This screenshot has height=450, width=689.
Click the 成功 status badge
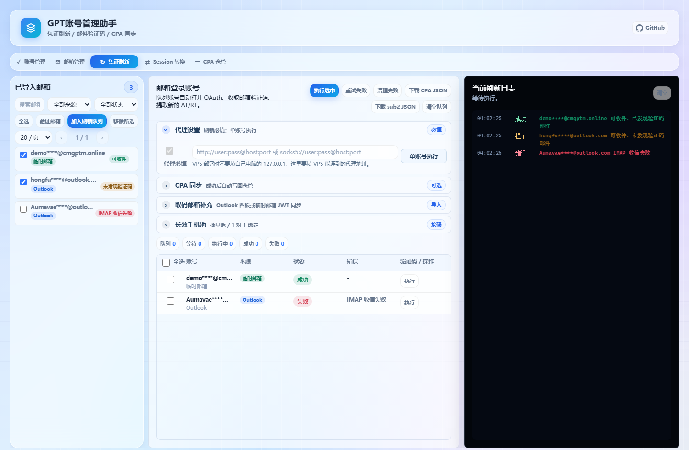pos(303,280)
